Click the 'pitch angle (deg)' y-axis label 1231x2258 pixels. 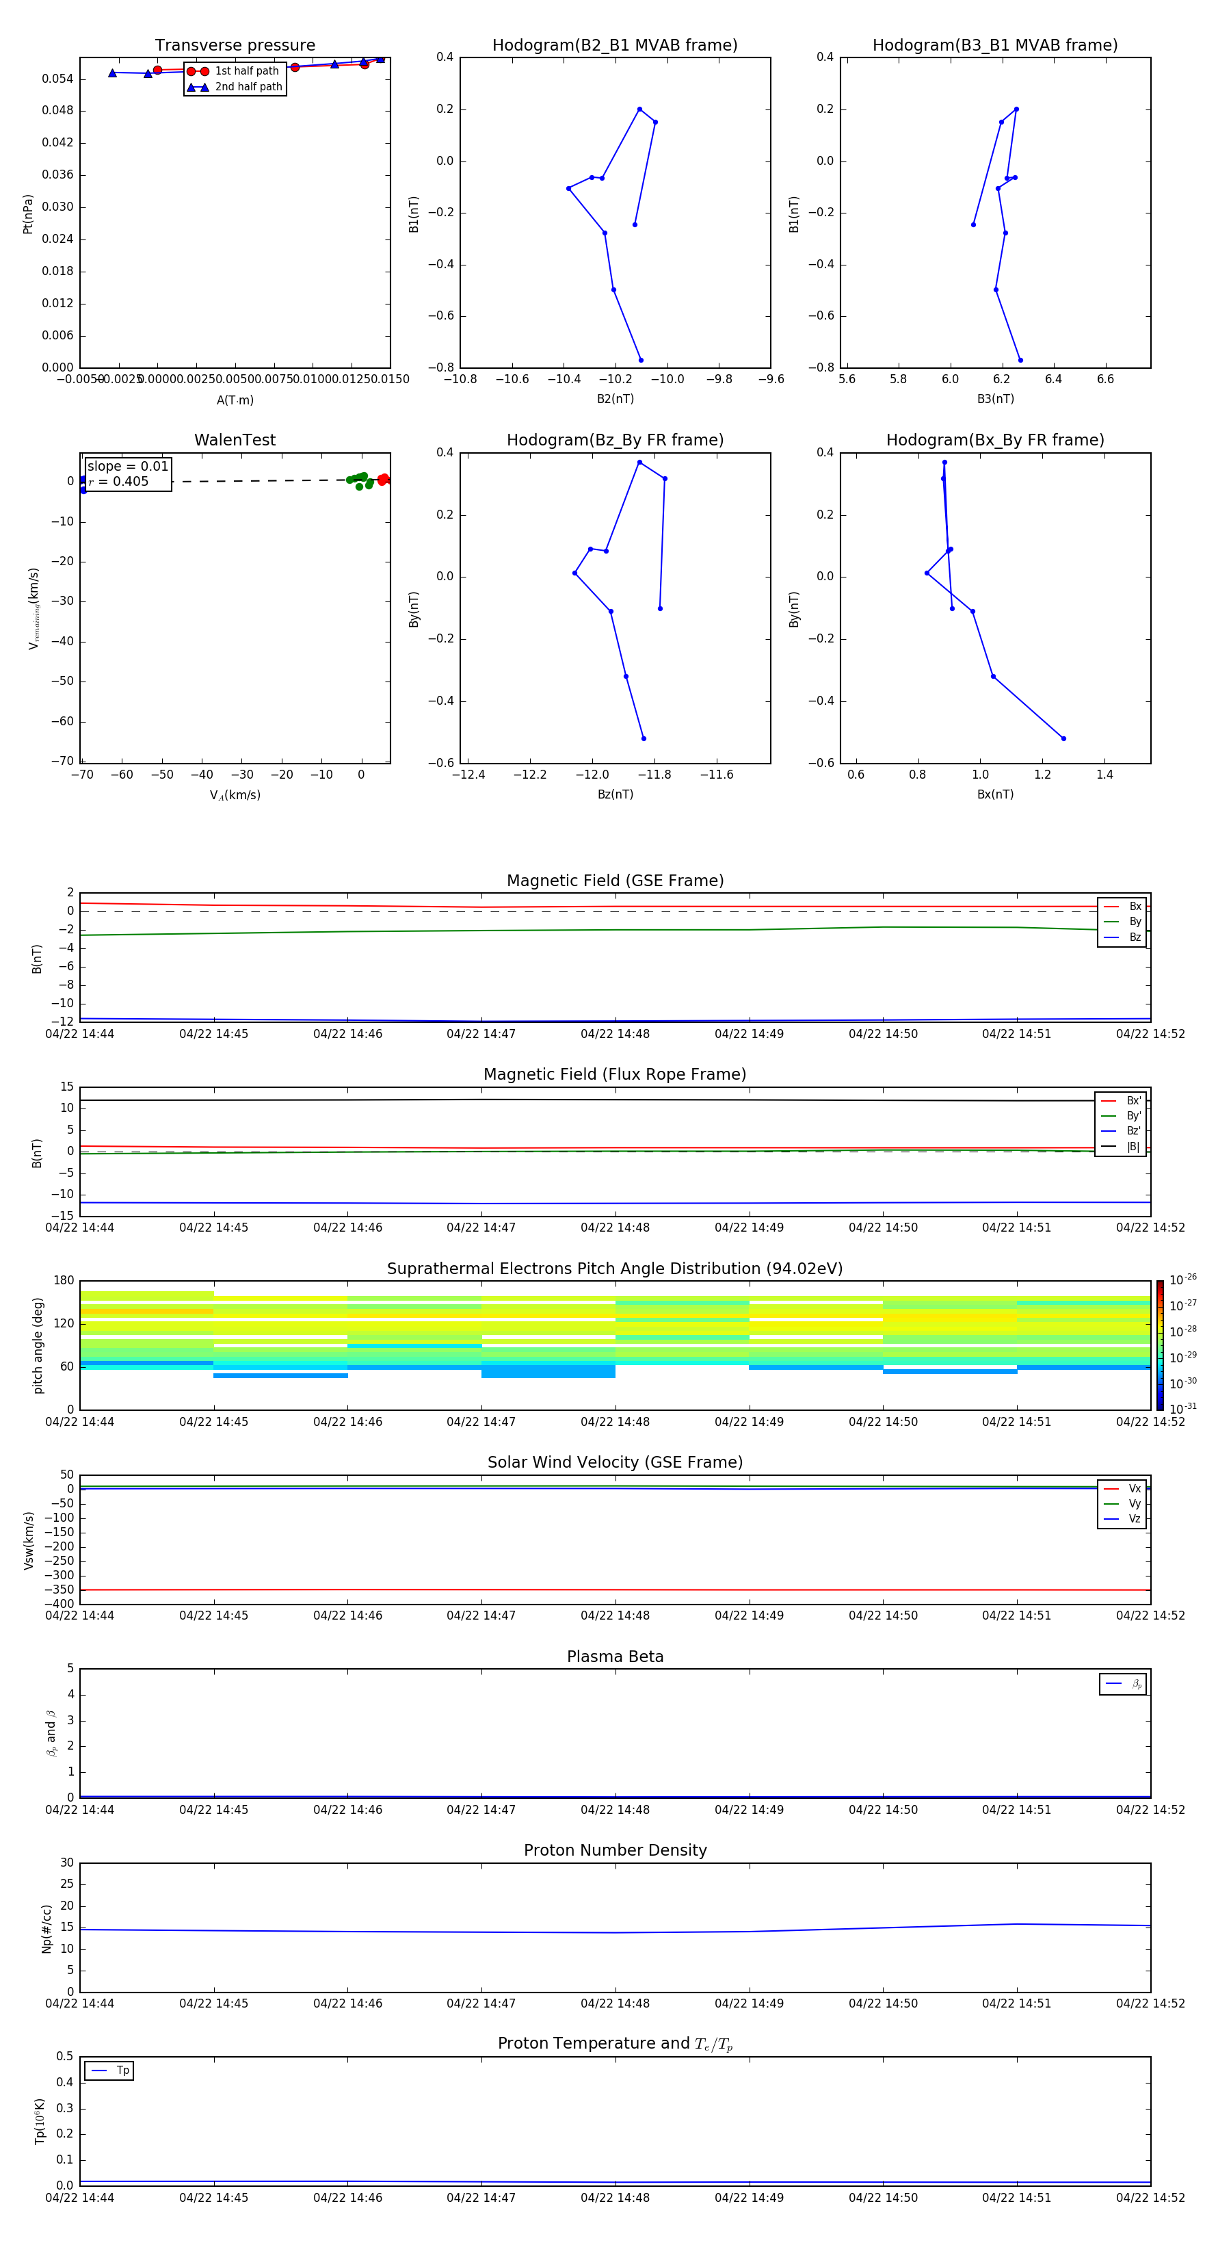pos(38,1345)
